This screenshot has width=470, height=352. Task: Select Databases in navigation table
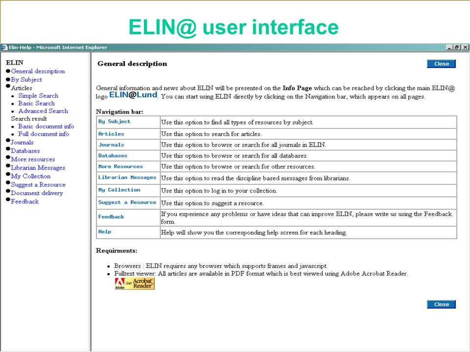click(113, 155)
